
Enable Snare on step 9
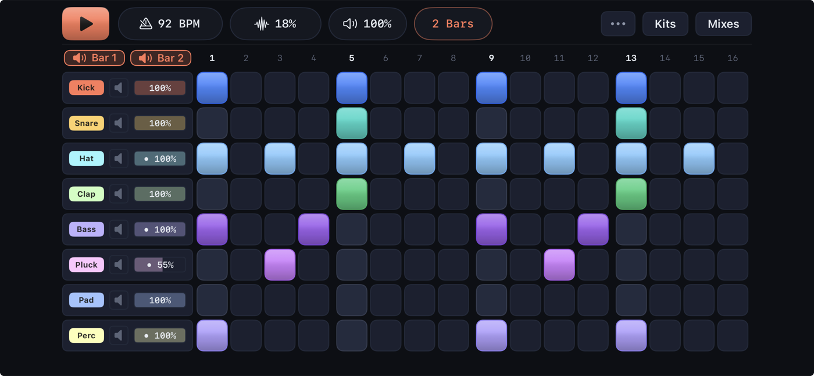tap(491, 123)
